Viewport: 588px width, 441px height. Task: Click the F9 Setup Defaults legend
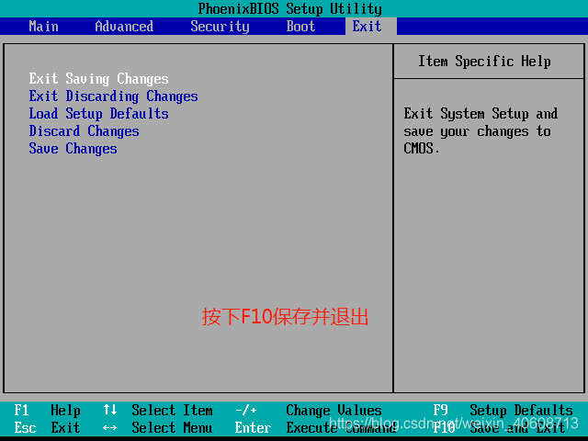[503, 411]
